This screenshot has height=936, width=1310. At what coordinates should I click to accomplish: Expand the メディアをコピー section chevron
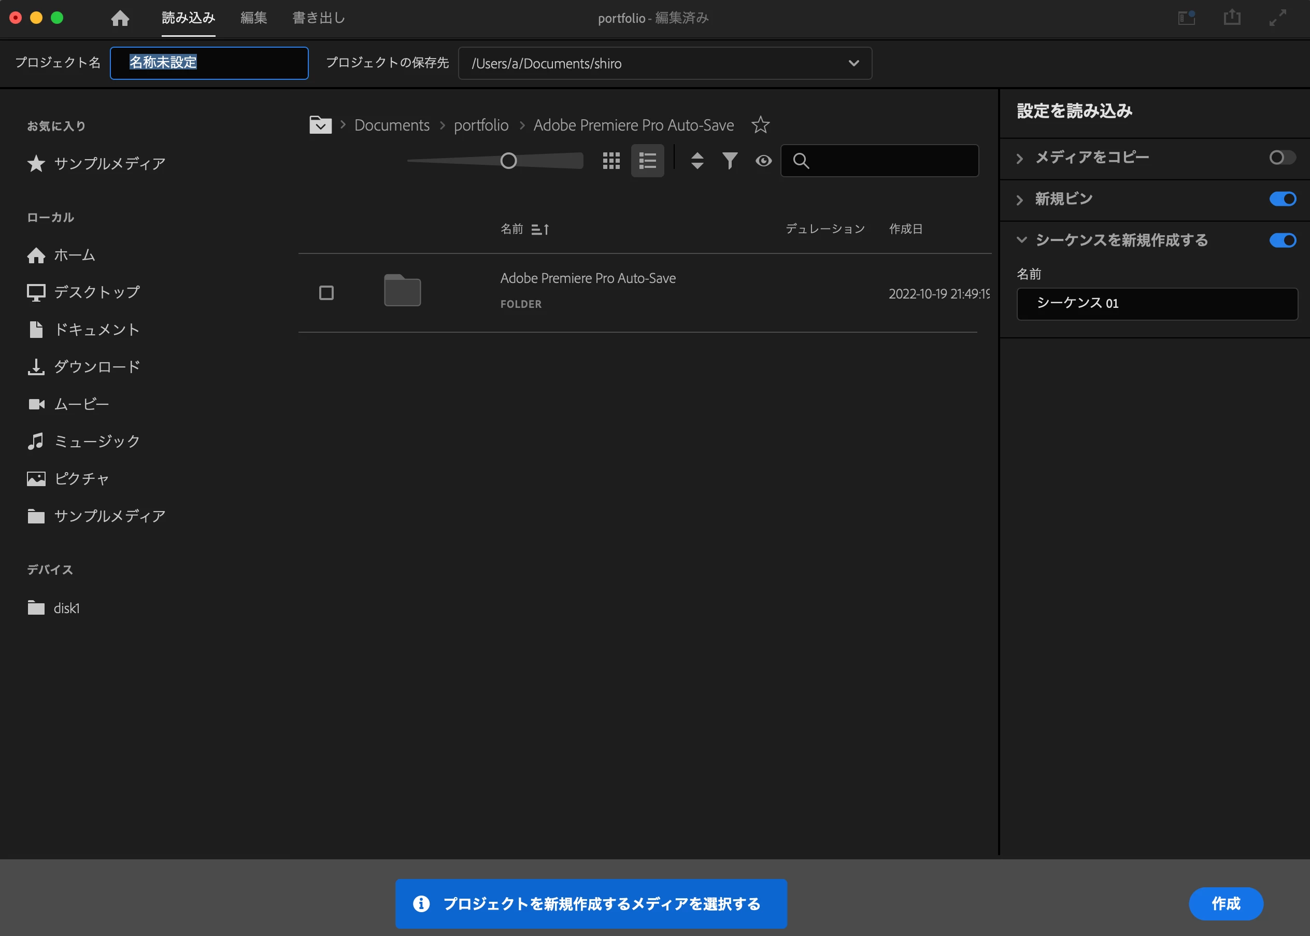click(x=1019, y=159)
